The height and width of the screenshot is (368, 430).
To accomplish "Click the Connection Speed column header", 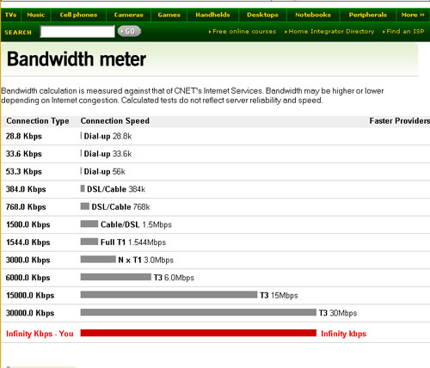I will tap(115, 121).
